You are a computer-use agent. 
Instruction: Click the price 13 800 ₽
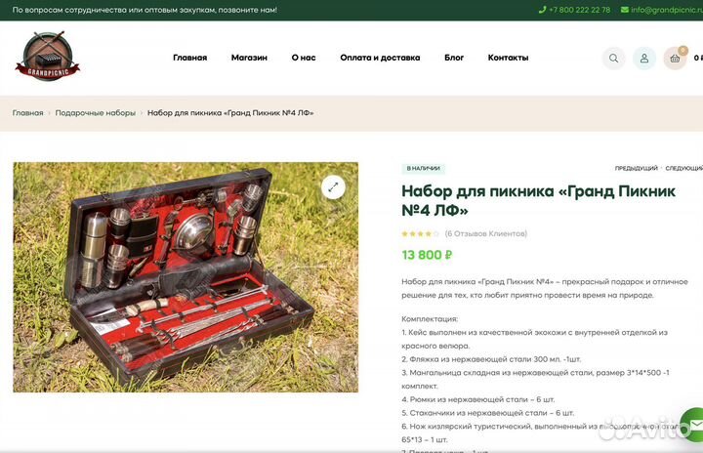tap(427, 255)
